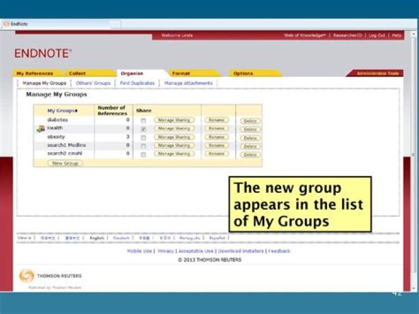Open the Find Duplicates sub-tab
This screenshot has height=314, width=419.
[x=137, y=83]
